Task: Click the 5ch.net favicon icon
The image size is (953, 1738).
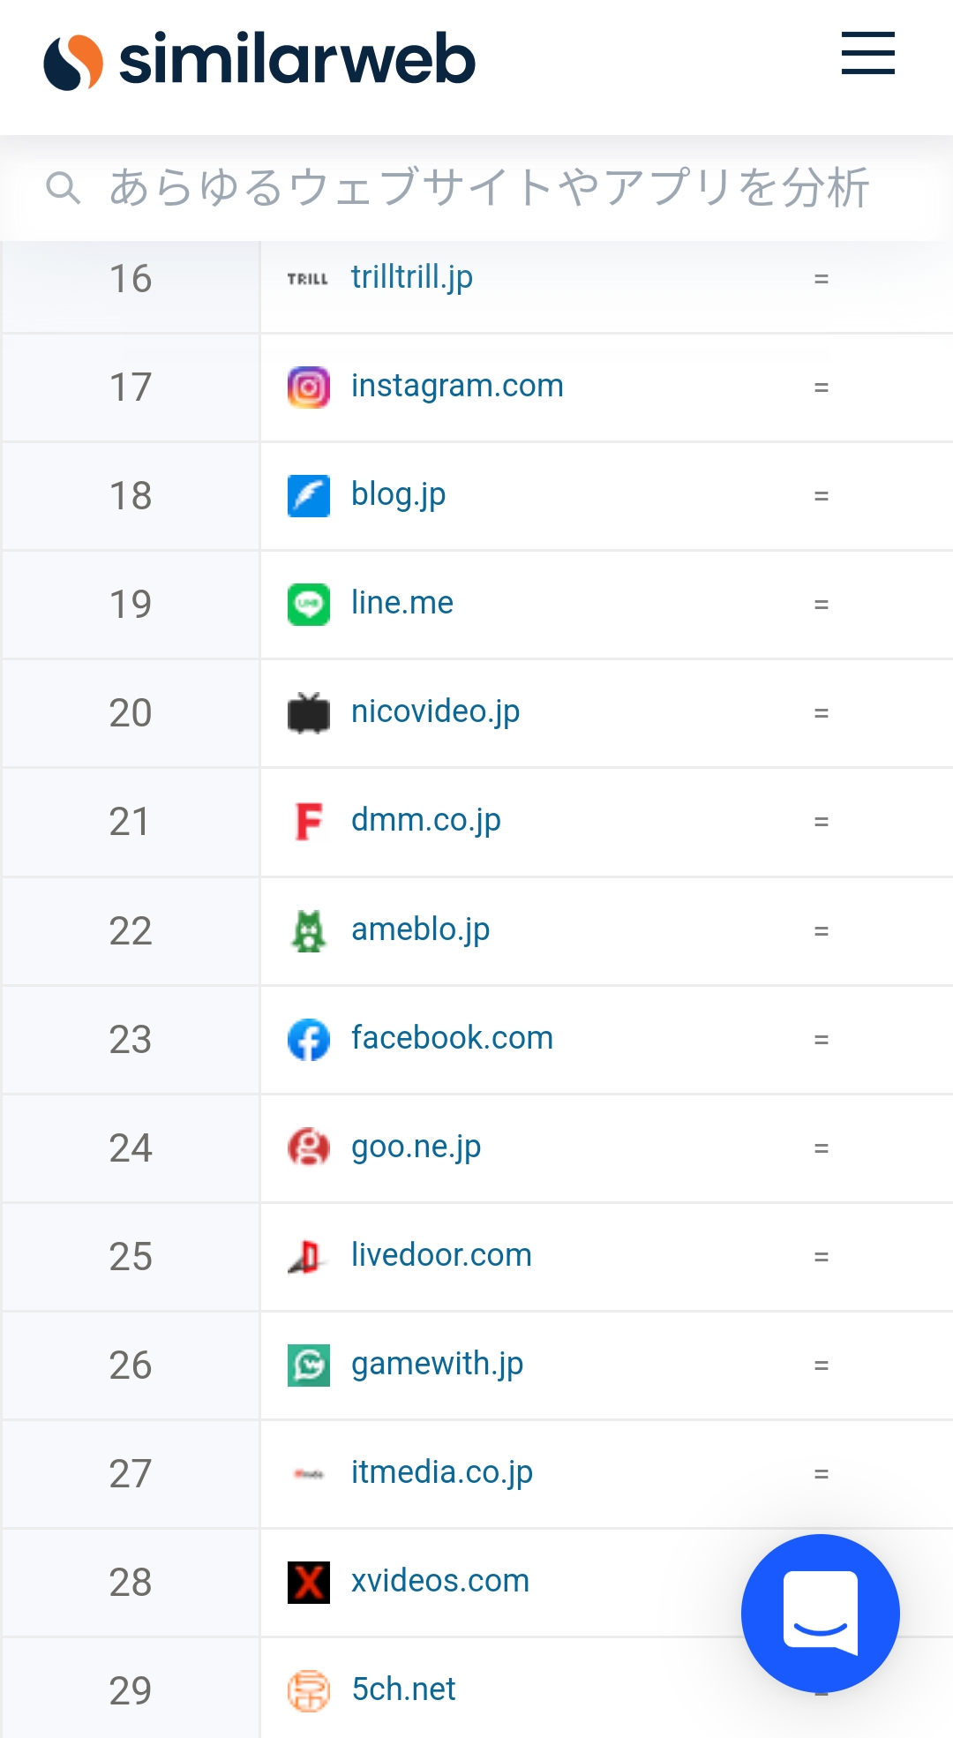Action: 308,1691
